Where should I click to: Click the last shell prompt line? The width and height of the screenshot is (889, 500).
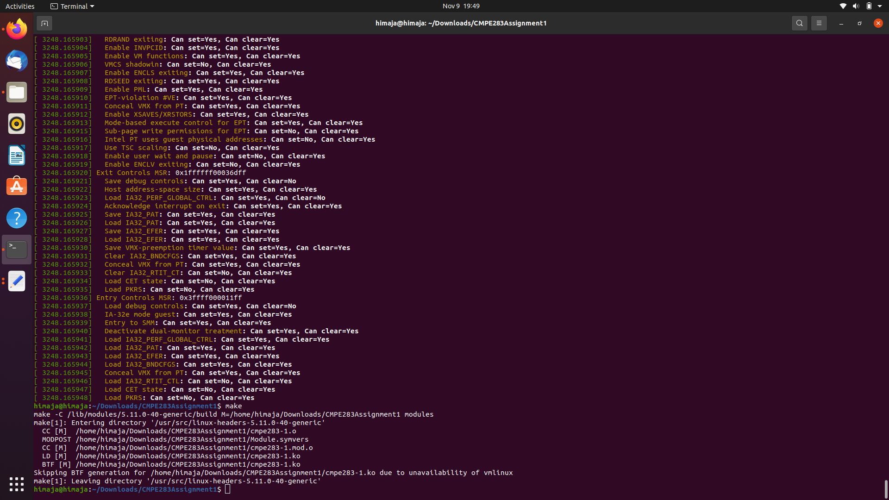tap(132, 489)
